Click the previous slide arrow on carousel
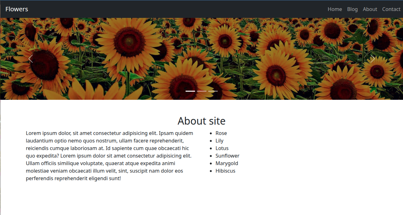 31,59
